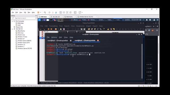Open the stretch display dropdown arrow

pyautogui.click(x=82, y=12)
